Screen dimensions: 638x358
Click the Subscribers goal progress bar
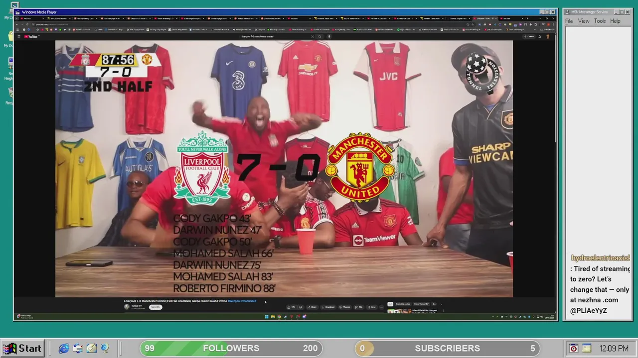447,348
